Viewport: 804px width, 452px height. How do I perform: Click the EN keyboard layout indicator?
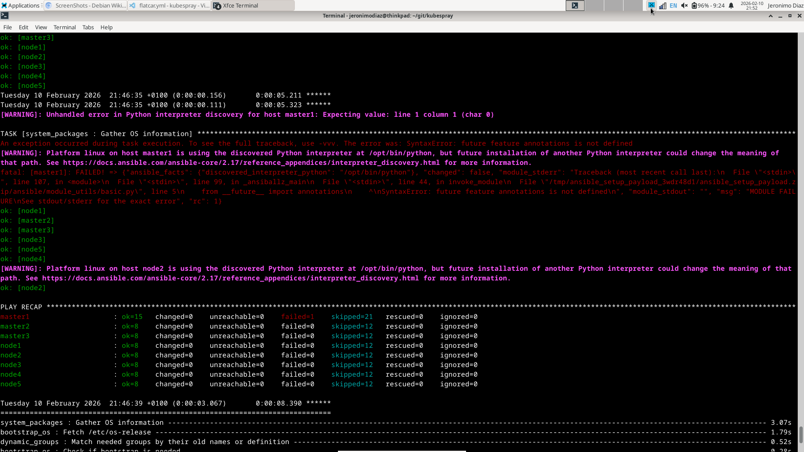[x=673, y=5]
